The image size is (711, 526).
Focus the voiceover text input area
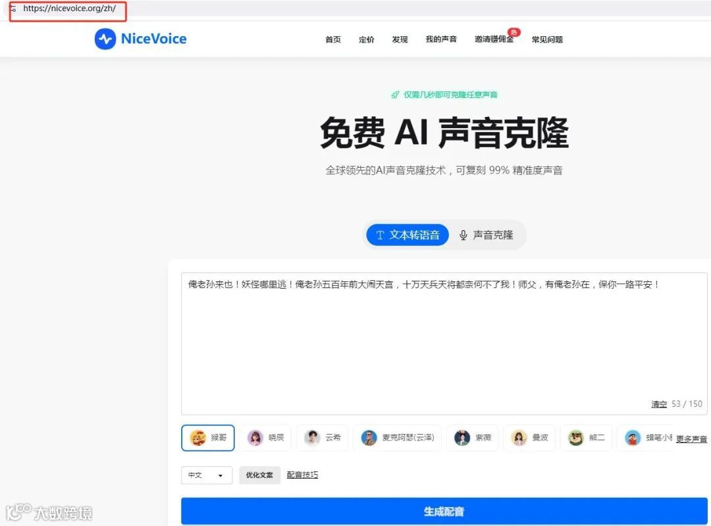444,343
